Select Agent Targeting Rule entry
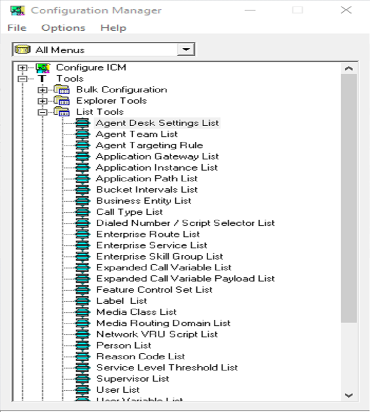The image size is (370, 412). pyautogui.click(x=149, y=145)
